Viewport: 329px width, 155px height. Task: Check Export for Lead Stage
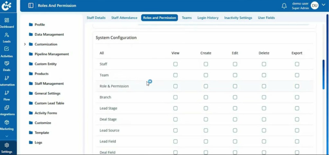297,108
